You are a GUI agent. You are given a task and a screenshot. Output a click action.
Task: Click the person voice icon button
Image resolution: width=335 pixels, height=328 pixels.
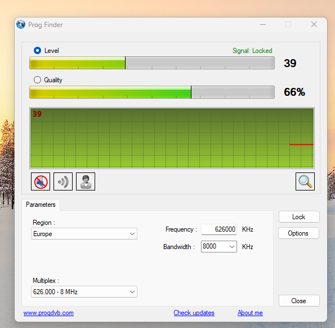86,181
